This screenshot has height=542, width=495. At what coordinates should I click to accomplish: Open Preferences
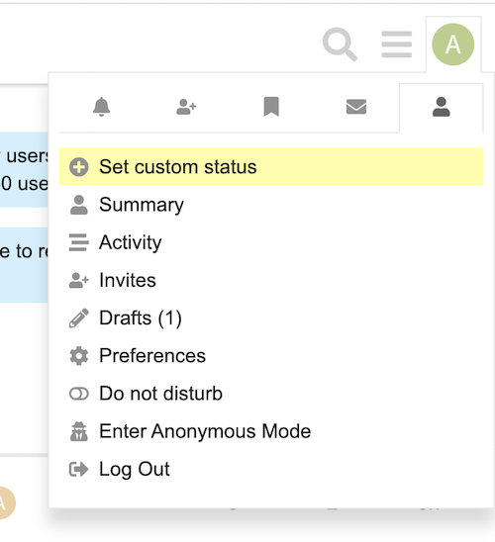(x=271, y=356)
